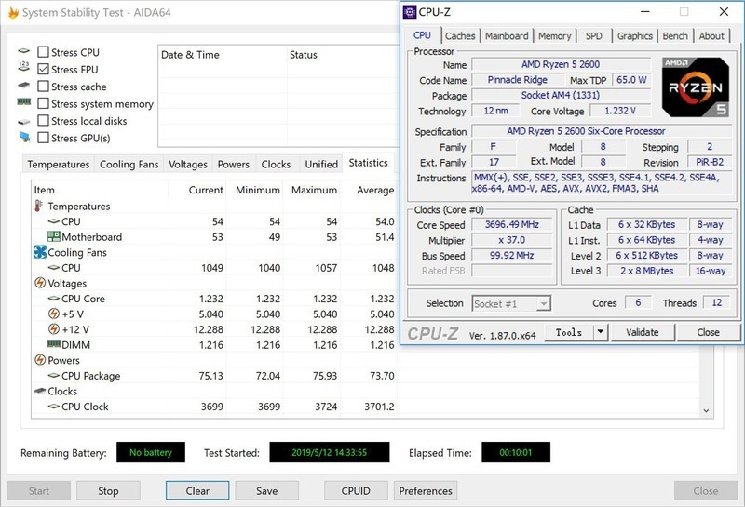The height and width of the screenshot is (507, 745).
Task: Open the Unified tab in AIDA64
Action: click(x=321, y=165)
